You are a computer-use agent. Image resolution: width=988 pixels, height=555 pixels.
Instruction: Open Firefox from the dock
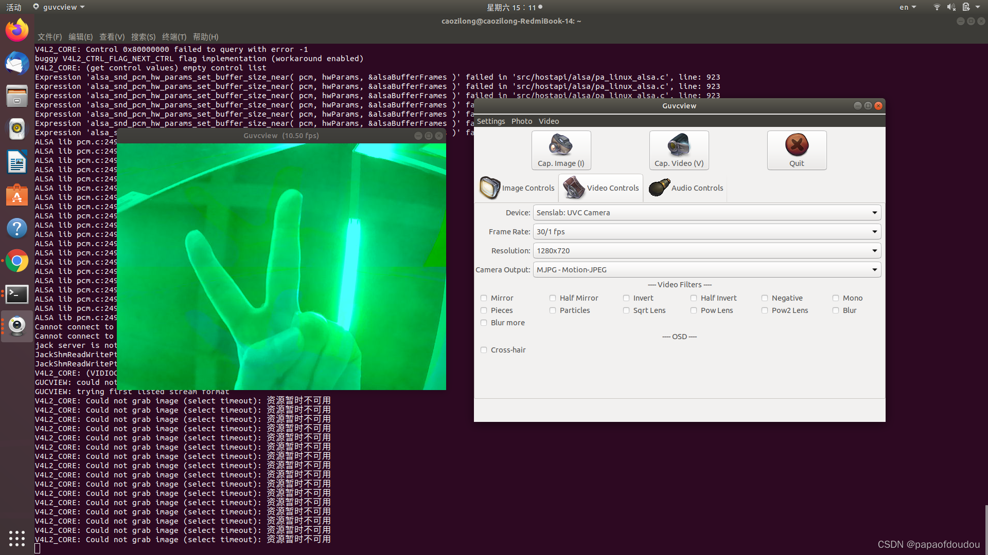point(17,30)
